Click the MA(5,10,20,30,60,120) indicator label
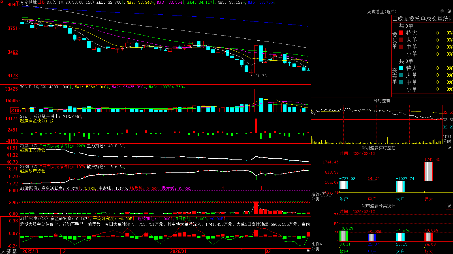 tap(70, 2)
